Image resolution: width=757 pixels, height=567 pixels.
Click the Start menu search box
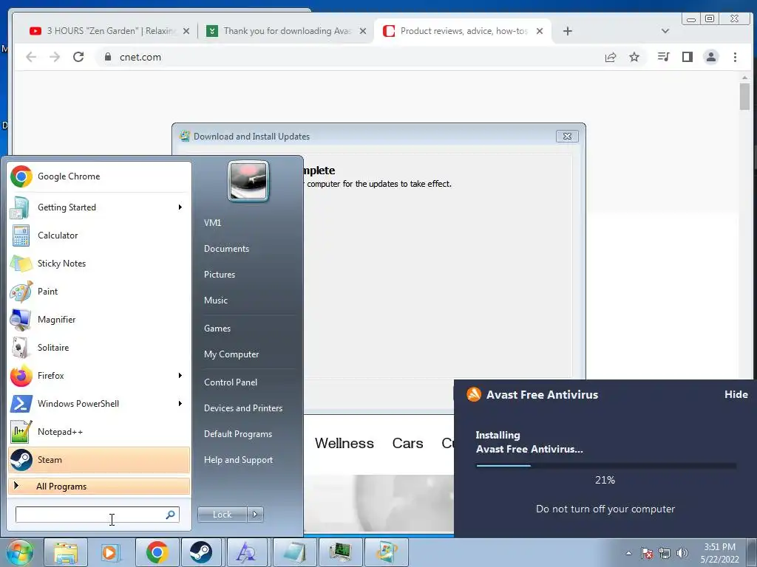pos(97,515)
